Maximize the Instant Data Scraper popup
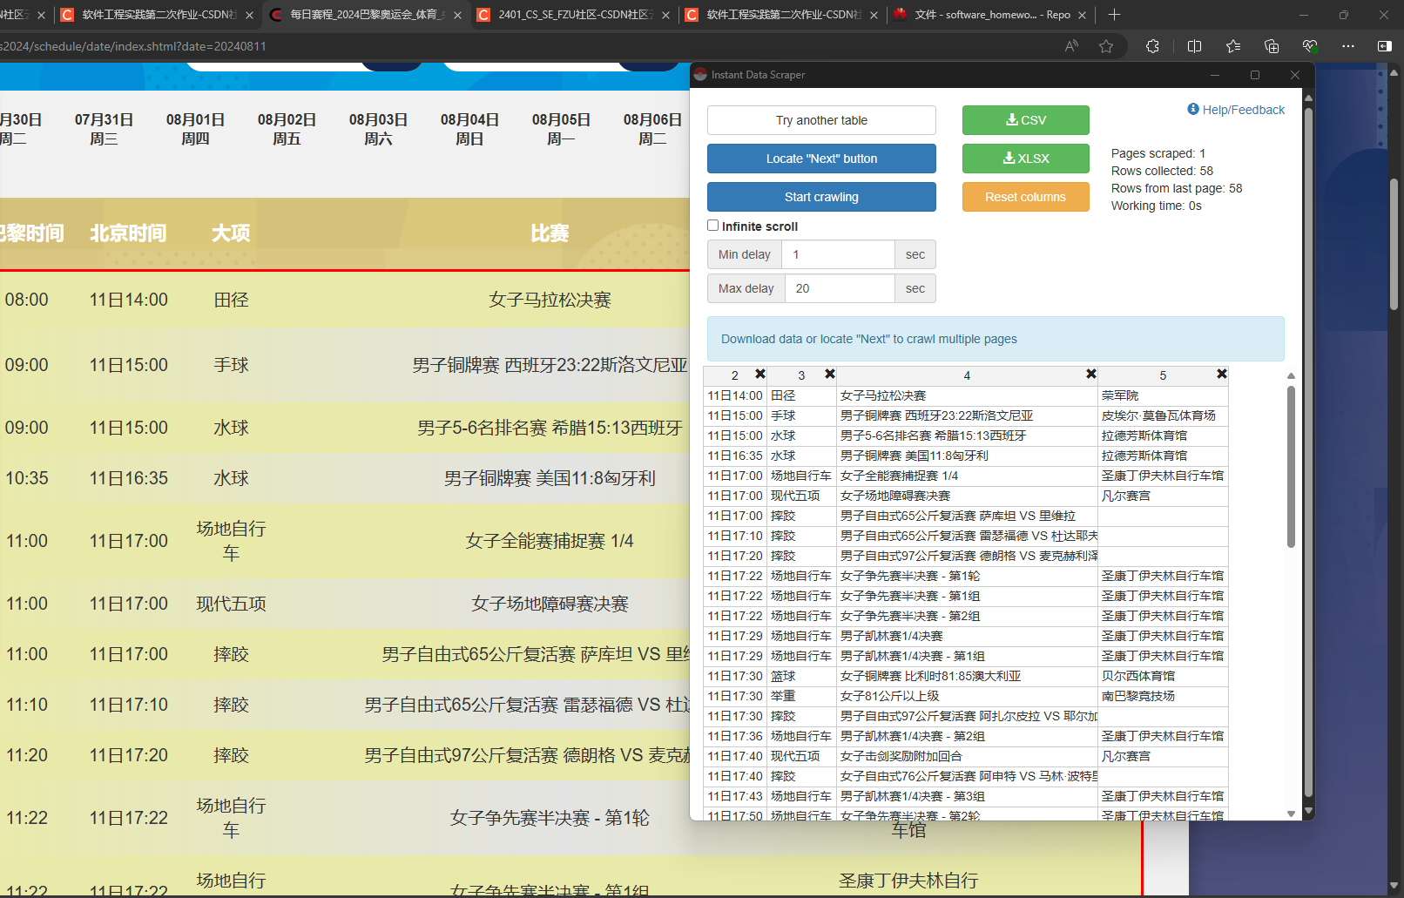Screen dimensions: 1404x898 coord(1255,75)
